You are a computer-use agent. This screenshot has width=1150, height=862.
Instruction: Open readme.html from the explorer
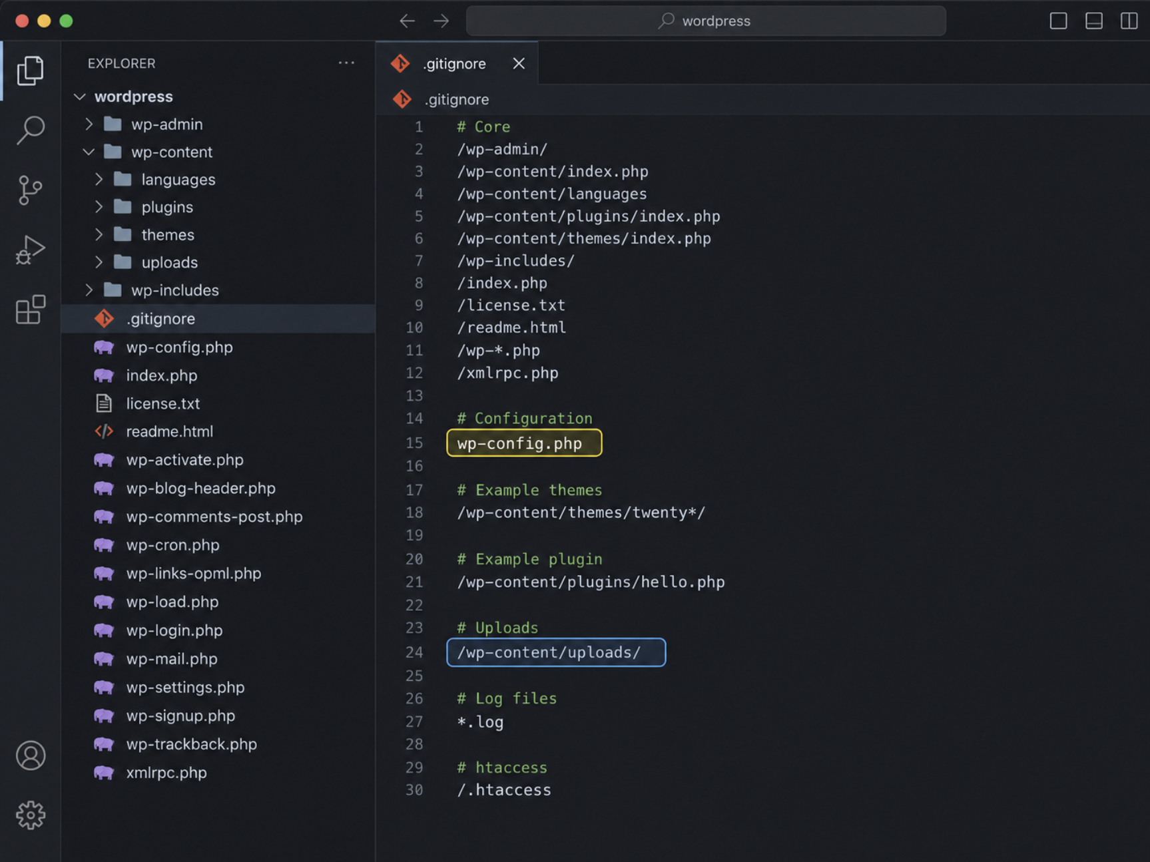(x=218, y=431)
